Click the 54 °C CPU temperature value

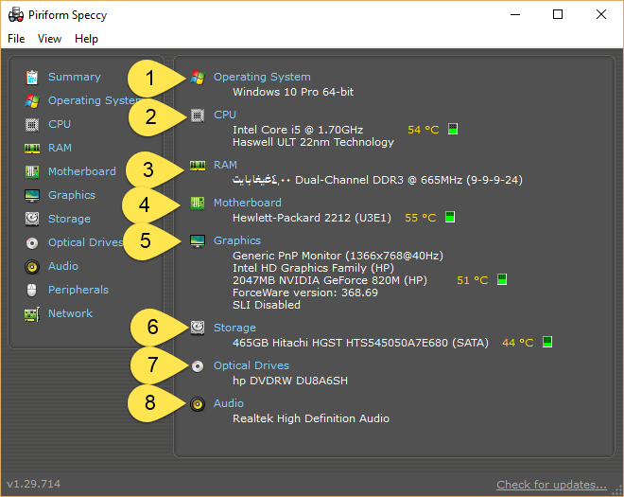point(423,130)
